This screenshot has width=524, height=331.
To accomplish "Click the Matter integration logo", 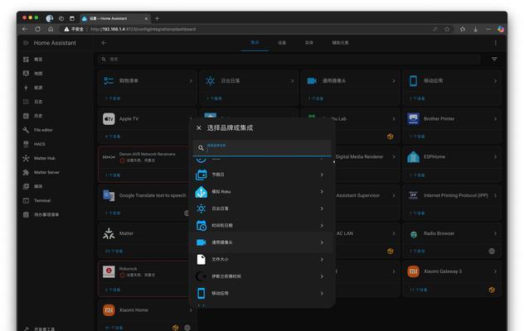I will tap(109, 233).
